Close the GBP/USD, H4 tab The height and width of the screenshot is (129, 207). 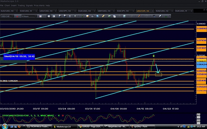[114, 11]
